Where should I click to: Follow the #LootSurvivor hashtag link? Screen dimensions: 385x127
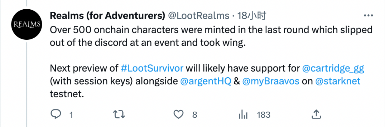click(152, 68)
